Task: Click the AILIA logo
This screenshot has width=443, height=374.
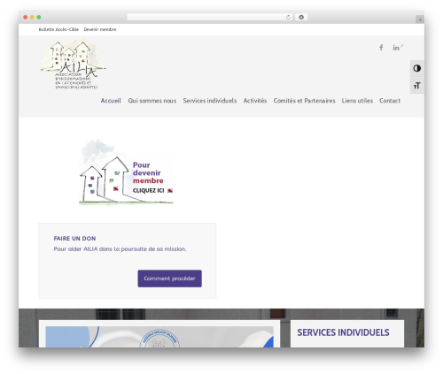Action: [73, 64]
